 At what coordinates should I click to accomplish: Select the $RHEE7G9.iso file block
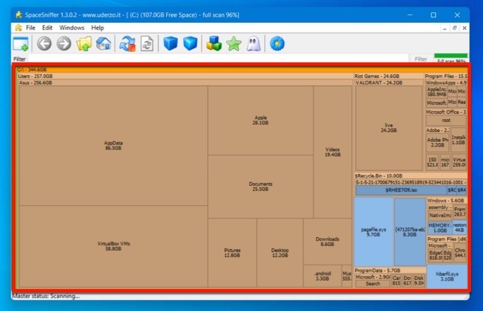[401, 190]
